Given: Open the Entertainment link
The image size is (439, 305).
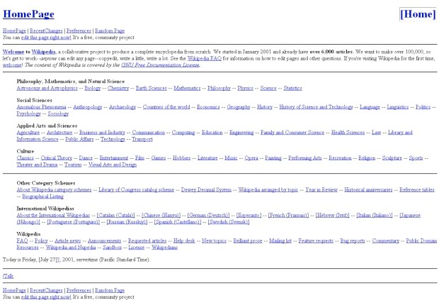Looking at the screenshot, I should (x=114, y=158).
